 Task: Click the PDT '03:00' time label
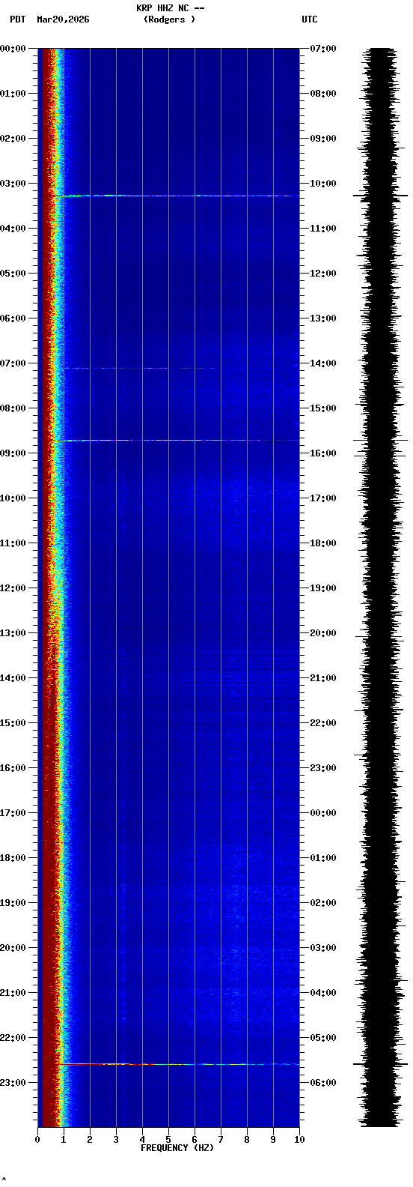13,184
